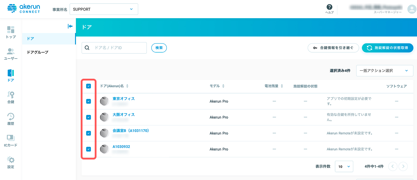This screenshot has width=417, height=180.
Task: Uncheck the A1030932 row checkbox
Action: point(88,149)
